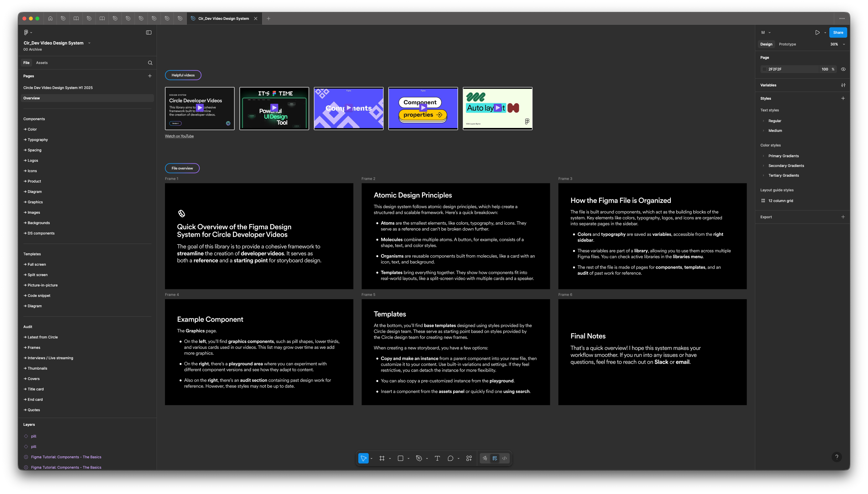This screenshot has height=494, width=868.
Task: Open the Help question mark button
Action: point(837,457)
